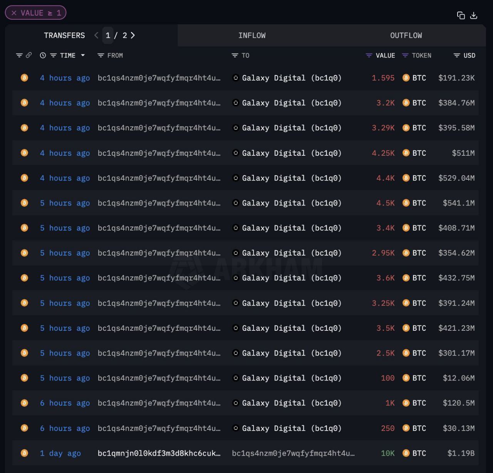493x473 pixels.
Task: Click chain Bitcoin icon in the $384.76M row
Action: pyautogui.click(x=24, y=103)
